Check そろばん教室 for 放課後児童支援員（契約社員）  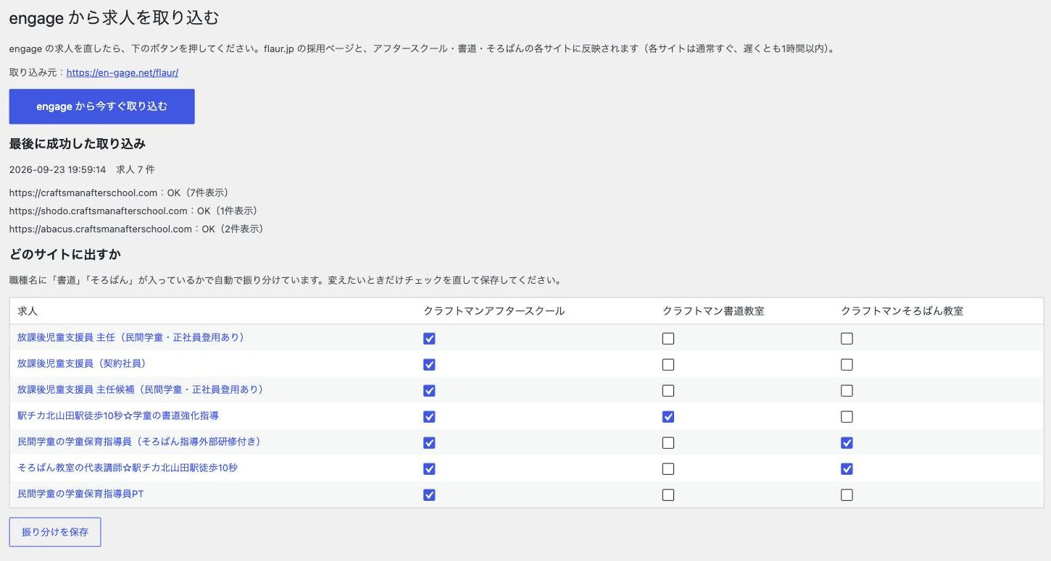coord(847,365)
